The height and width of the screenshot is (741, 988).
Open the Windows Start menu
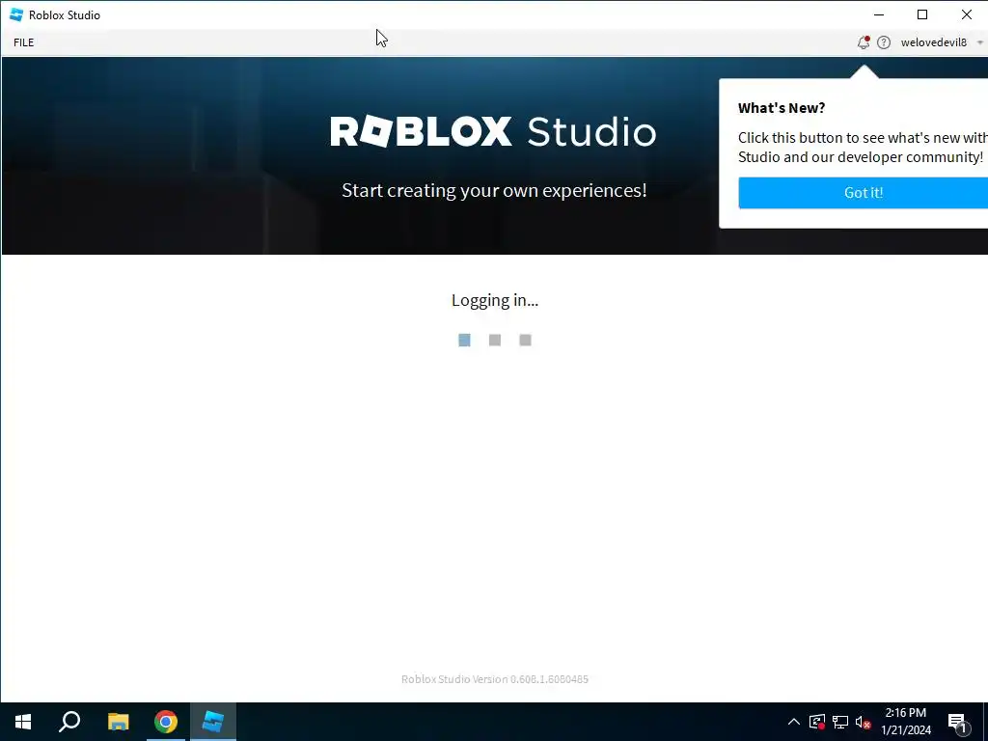click(23, 722)
